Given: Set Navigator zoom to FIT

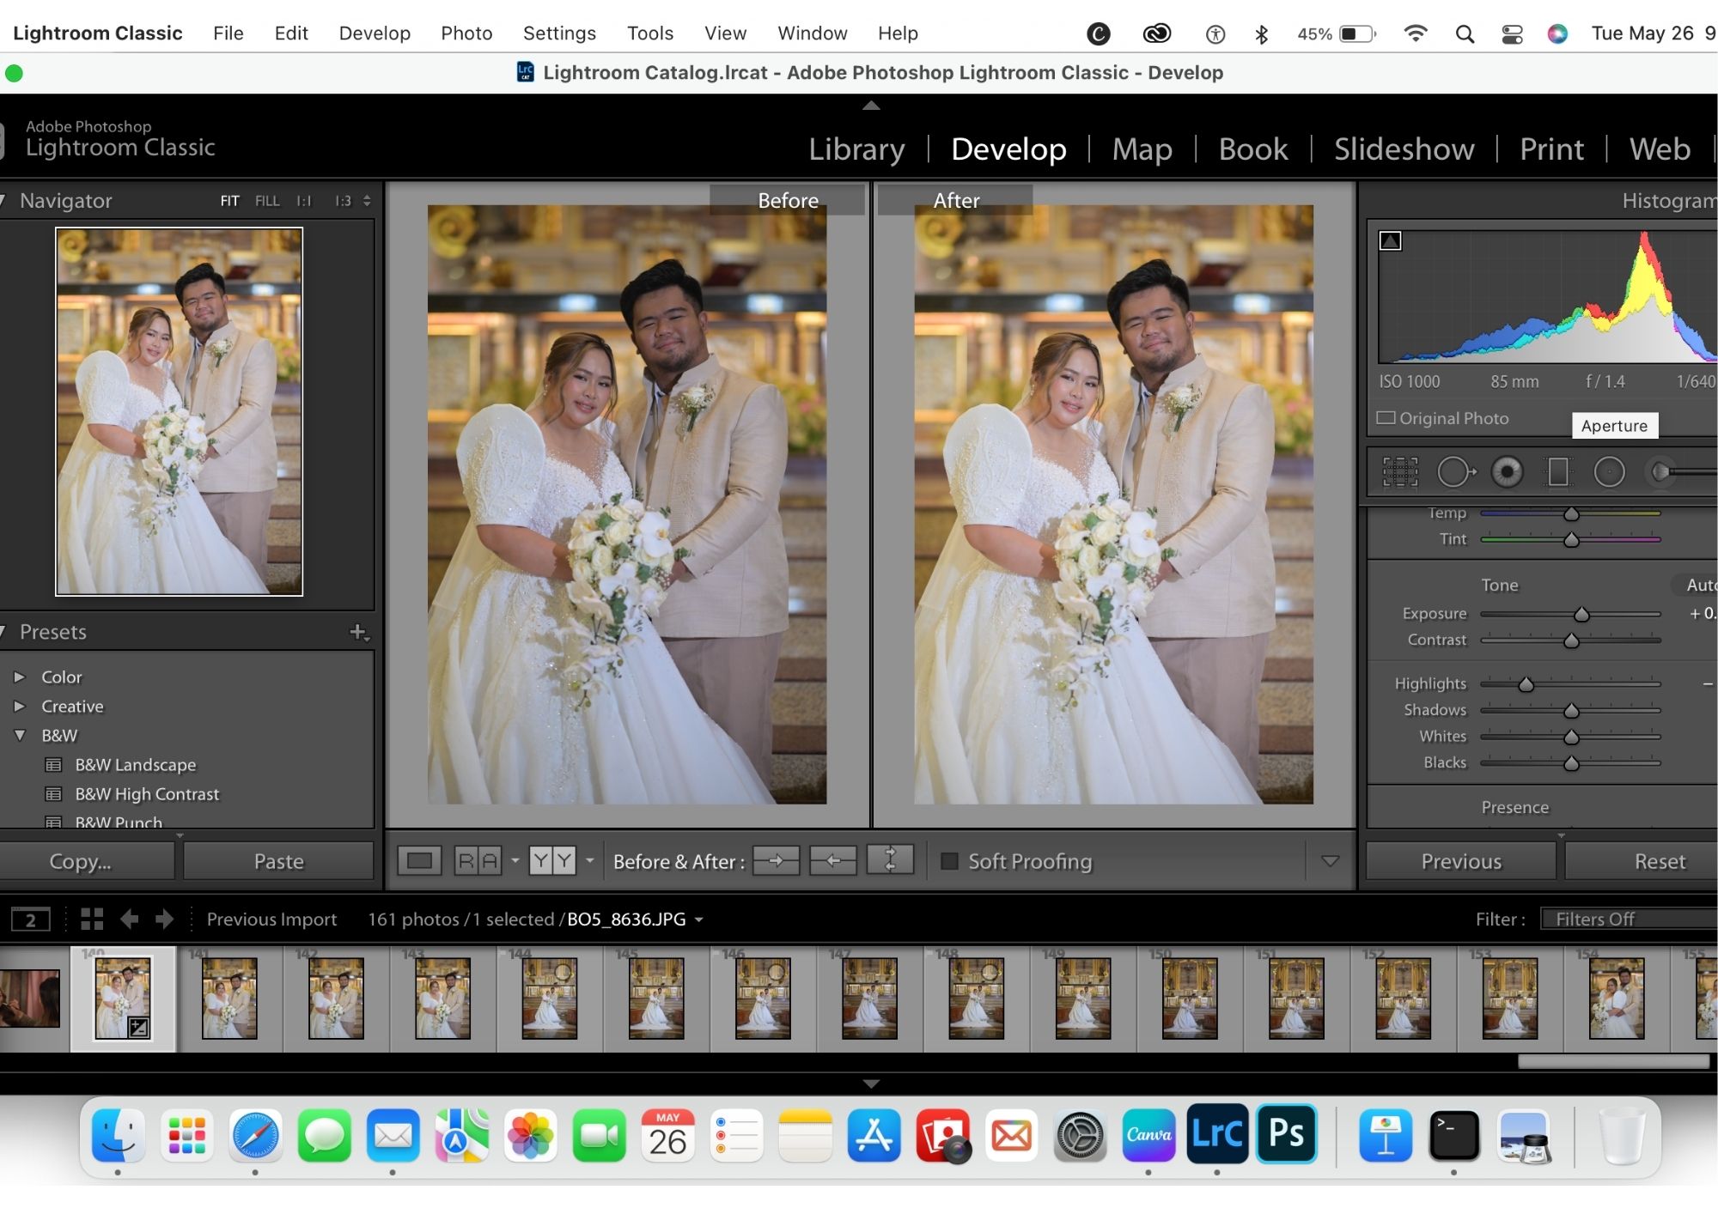Looking at the screenshot, I should click(229, 201).
